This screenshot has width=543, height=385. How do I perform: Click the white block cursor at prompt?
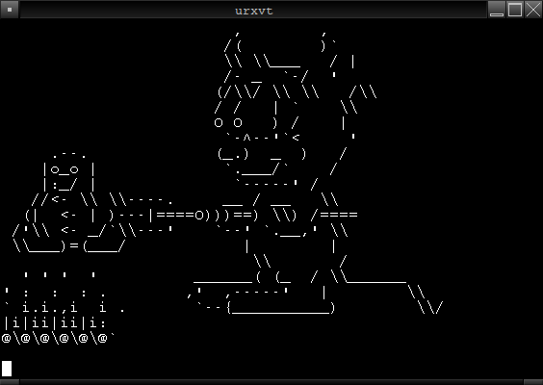(x=7, y=369)
